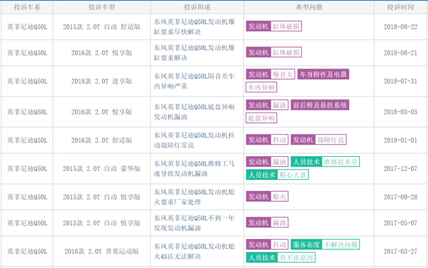Click the date 2018-03-05
Screen dimensions: 428x268
click(x=400, y=112)
